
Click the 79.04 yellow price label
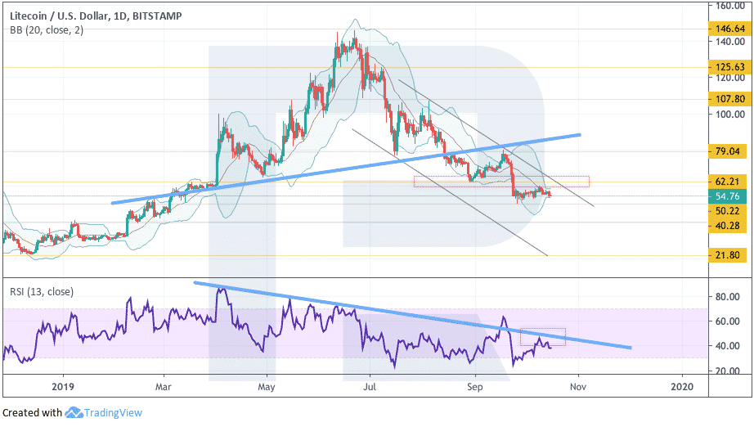coord(728,151)
